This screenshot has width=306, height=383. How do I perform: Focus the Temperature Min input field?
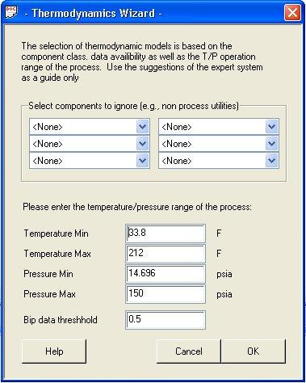[166, 234]
